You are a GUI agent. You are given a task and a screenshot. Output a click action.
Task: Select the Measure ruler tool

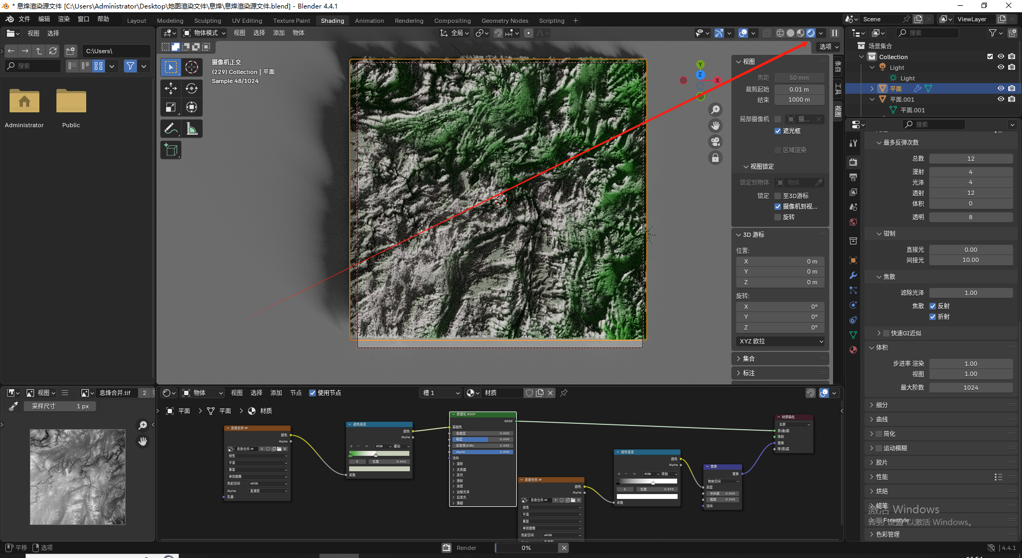click(x=192, y=129)
